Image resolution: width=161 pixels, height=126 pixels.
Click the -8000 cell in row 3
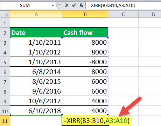[85, 42]
